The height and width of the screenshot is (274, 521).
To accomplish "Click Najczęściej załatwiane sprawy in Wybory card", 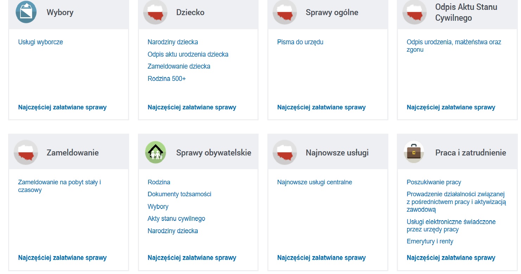I will [x=62, y=107].
